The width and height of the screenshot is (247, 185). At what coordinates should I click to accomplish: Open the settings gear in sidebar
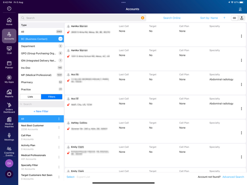click(9, 174)
